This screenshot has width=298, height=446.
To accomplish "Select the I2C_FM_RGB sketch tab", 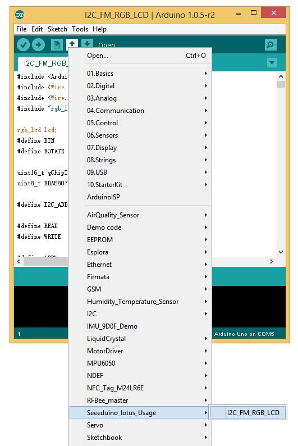I will tap(43, 63).
